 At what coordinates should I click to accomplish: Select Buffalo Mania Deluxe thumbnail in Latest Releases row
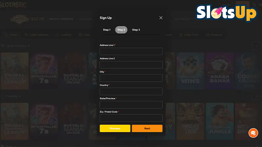point(73,71)
